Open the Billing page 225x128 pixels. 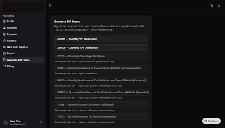click(x=23, y=66)
